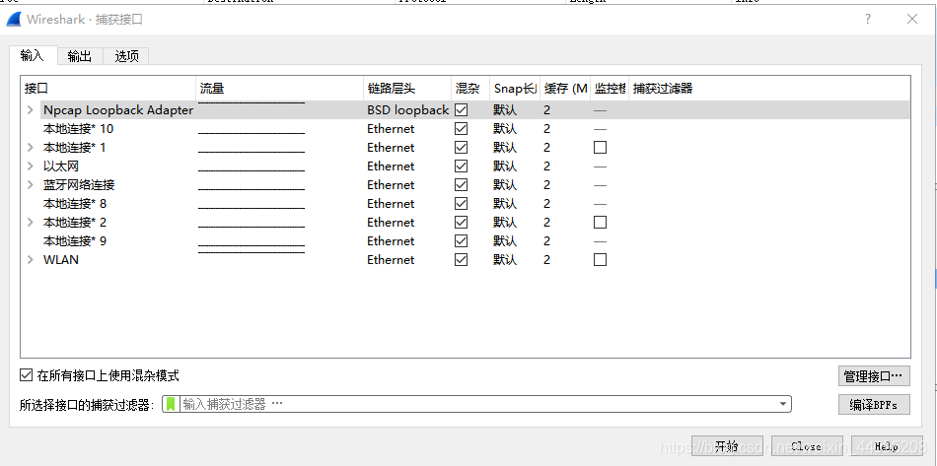Screen dimensions: 937x466
Task: Select the 本地连接* 8 interface name
Action: [x=75, y=204]
